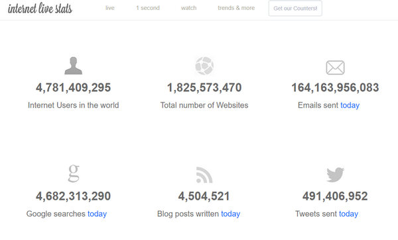Click the 4,781,409,295 Internet Users counter
This screenshot has height=240, width=398.
(x=74, y=88)
